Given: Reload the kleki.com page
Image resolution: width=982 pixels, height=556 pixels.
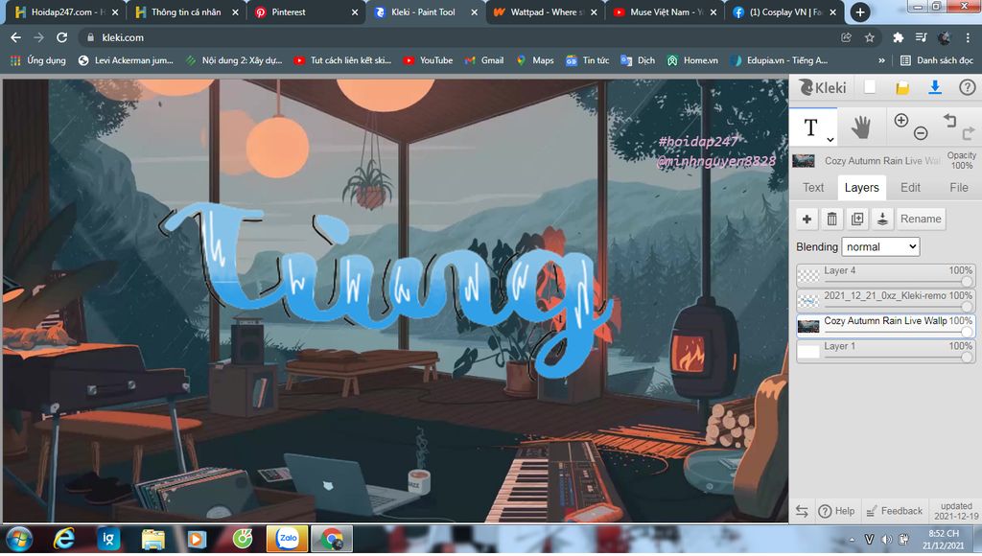Looking at the screenshot, I should (x=61, y=37).
